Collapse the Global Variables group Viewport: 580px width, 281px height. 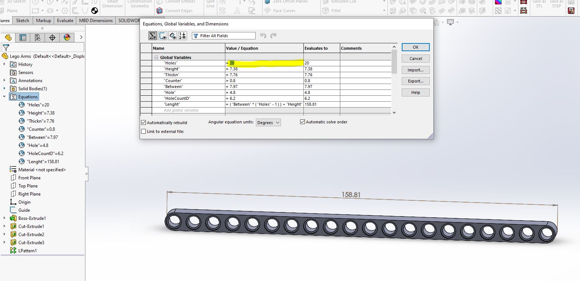(x=156, y=57)
